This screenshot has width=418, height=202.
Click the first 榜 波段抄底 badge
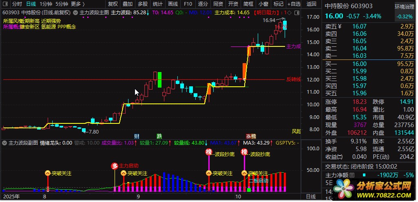[x=209, y=152]
